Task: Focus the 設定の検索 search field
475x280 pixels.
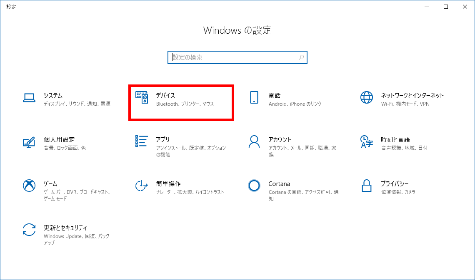Action: [237, 57]
